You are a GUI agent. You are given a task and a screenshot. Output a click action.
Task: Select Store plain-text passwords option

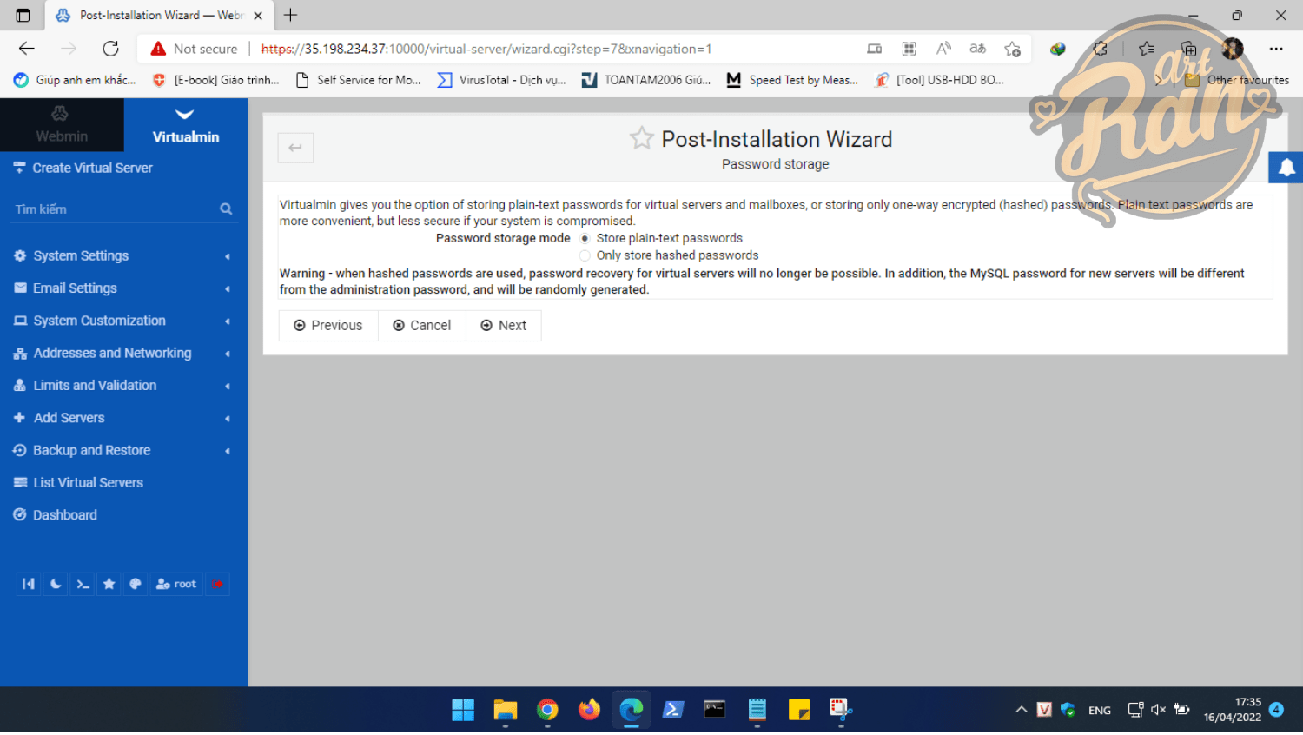point(585,239)
